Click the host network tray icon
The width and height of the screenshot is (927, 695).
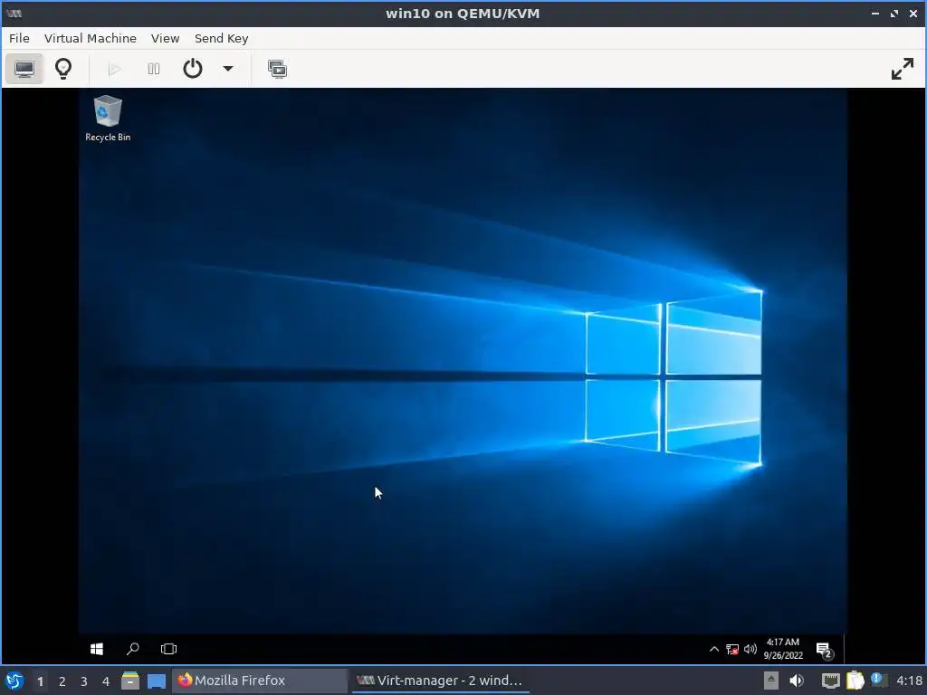pos(831,681)
